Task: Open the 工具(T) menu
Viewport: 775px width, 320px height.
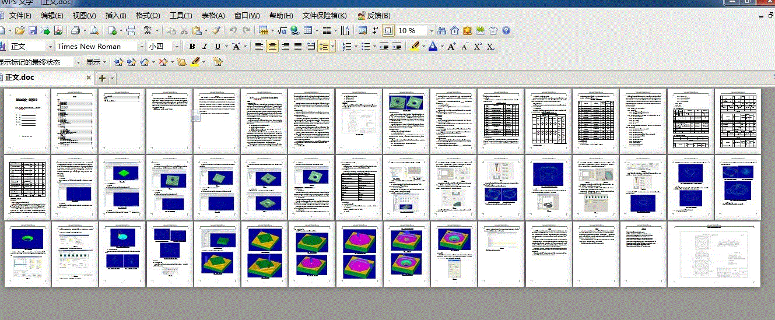Action: pyautogui.click(x=181, y=15)
